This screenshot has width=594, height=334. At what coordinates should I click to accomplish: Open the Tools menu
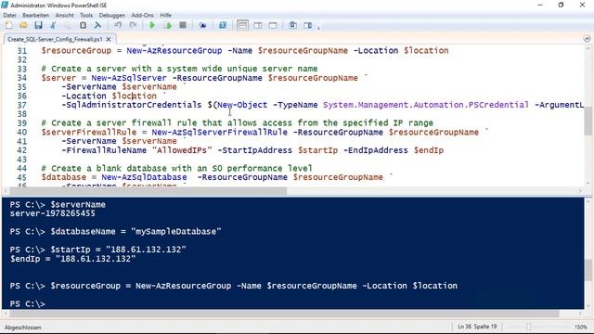(86, 15)
